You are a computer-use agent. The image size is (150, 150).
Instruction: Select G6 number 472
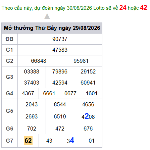click(x=60, y=129)
